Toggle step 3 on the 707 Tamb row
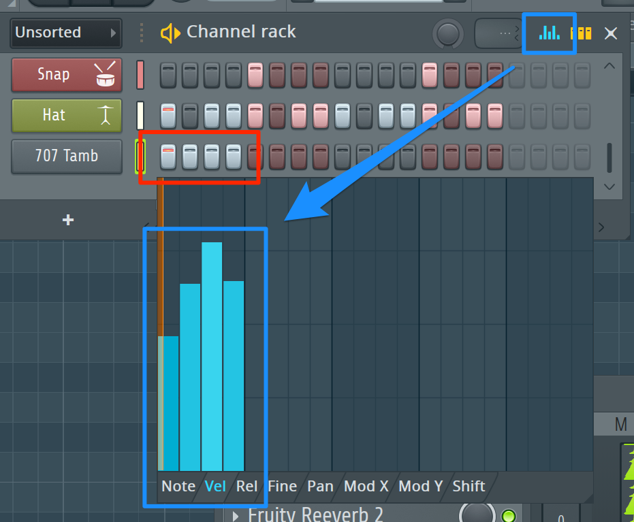The image size is (634, 522). [x=212, y=157]
